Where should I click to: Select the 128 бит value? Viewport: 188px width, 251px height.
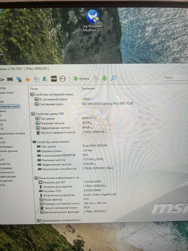pos(88,150)
